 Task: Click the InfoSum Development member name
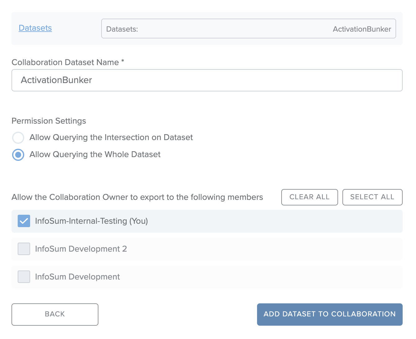coord(77,277)
